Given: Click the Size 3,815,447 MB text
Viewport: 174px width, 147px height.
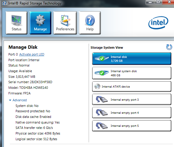Looking at the screenshot, I should pos(22,77).
